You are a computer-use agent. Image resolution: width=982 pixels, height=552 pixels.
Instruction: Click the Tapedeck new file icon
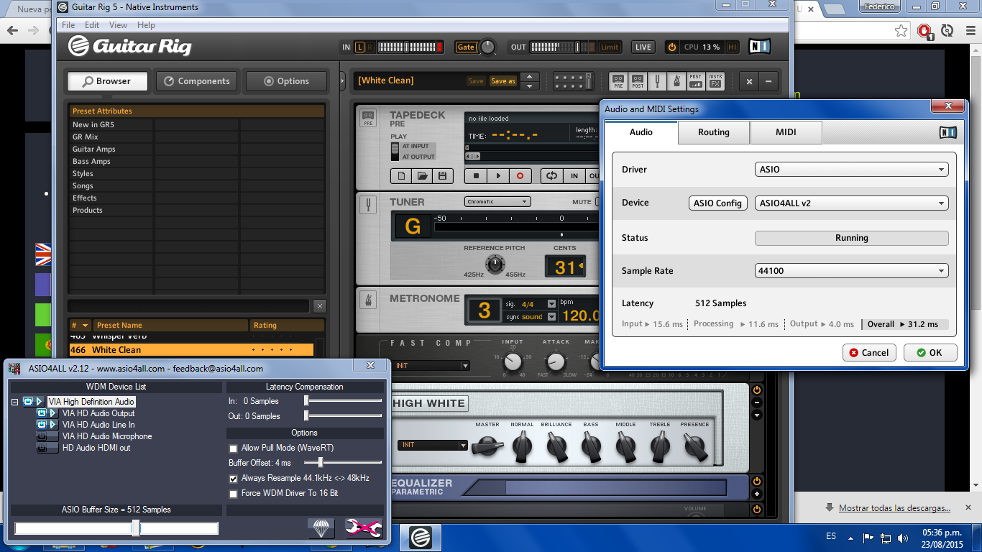click(402, 175)
